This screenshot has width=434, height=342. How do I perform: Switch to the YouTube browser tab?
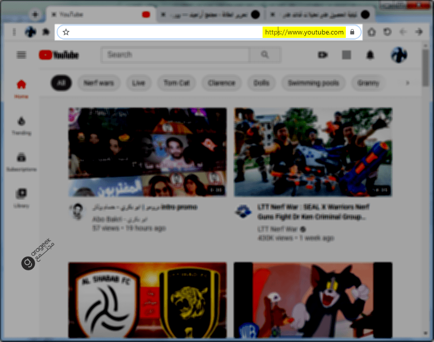(101, 14)
